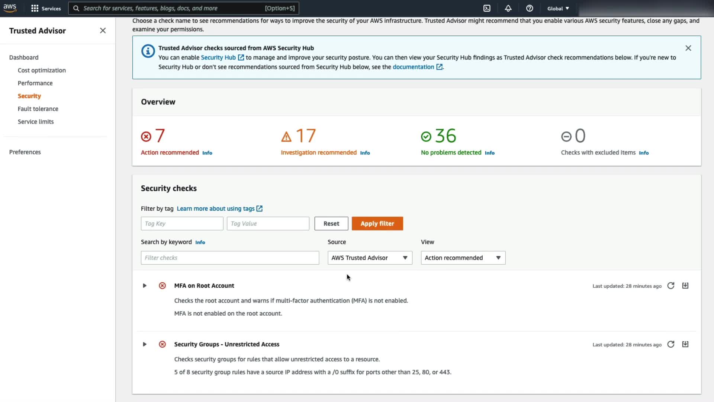Close the Trusted Advisor side panel
This screenshot has width=714, height=402.
point(103,31)
